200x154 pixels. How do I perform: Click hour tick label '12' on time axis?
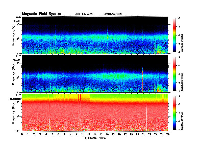click(95, 134)
